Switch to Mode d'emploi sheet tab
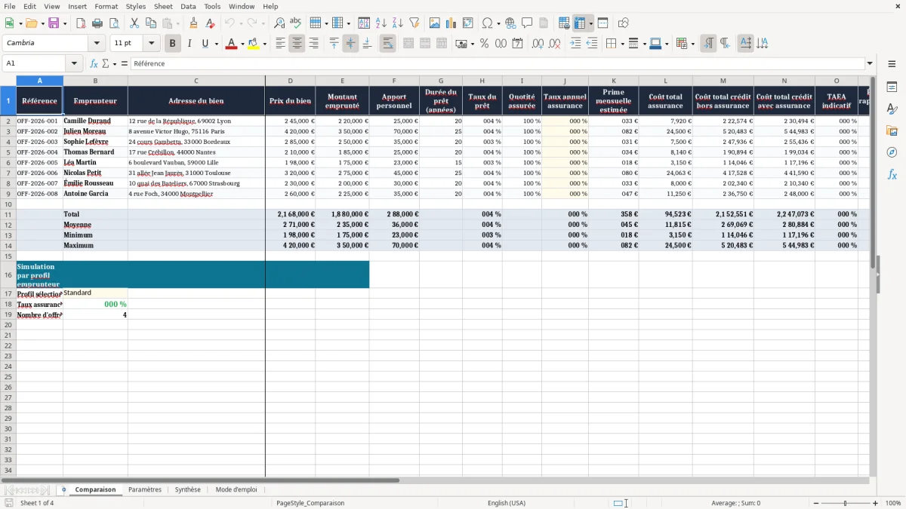 coord(236,489)
